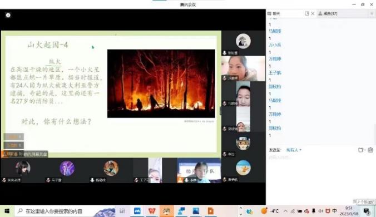Click the help globe icon in taskbar
Screen dimensions: 376x217
coord(249,211)
